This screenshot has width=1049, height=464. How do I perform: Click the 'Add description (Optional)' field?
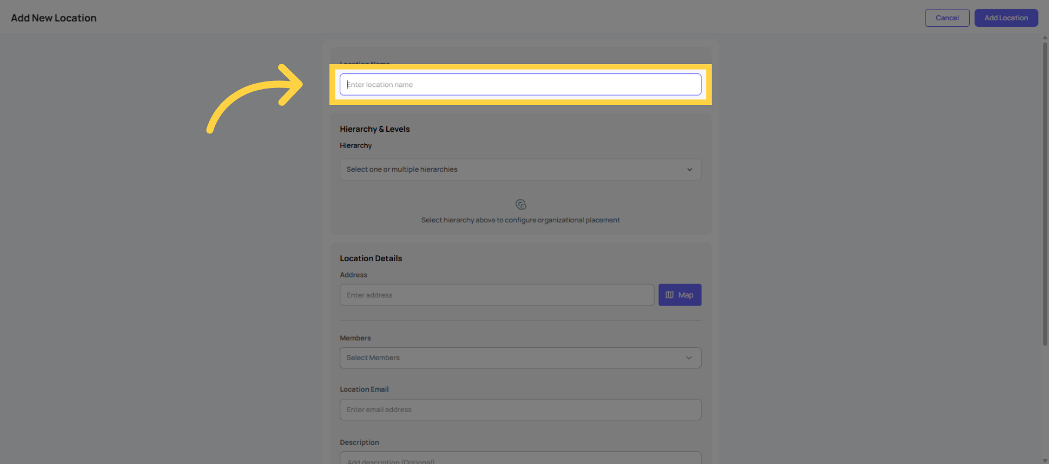tap(520, 459)
